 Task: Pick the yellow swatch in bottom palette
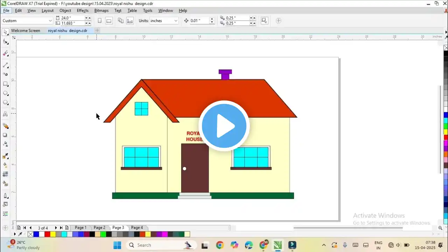click(53, 234)
